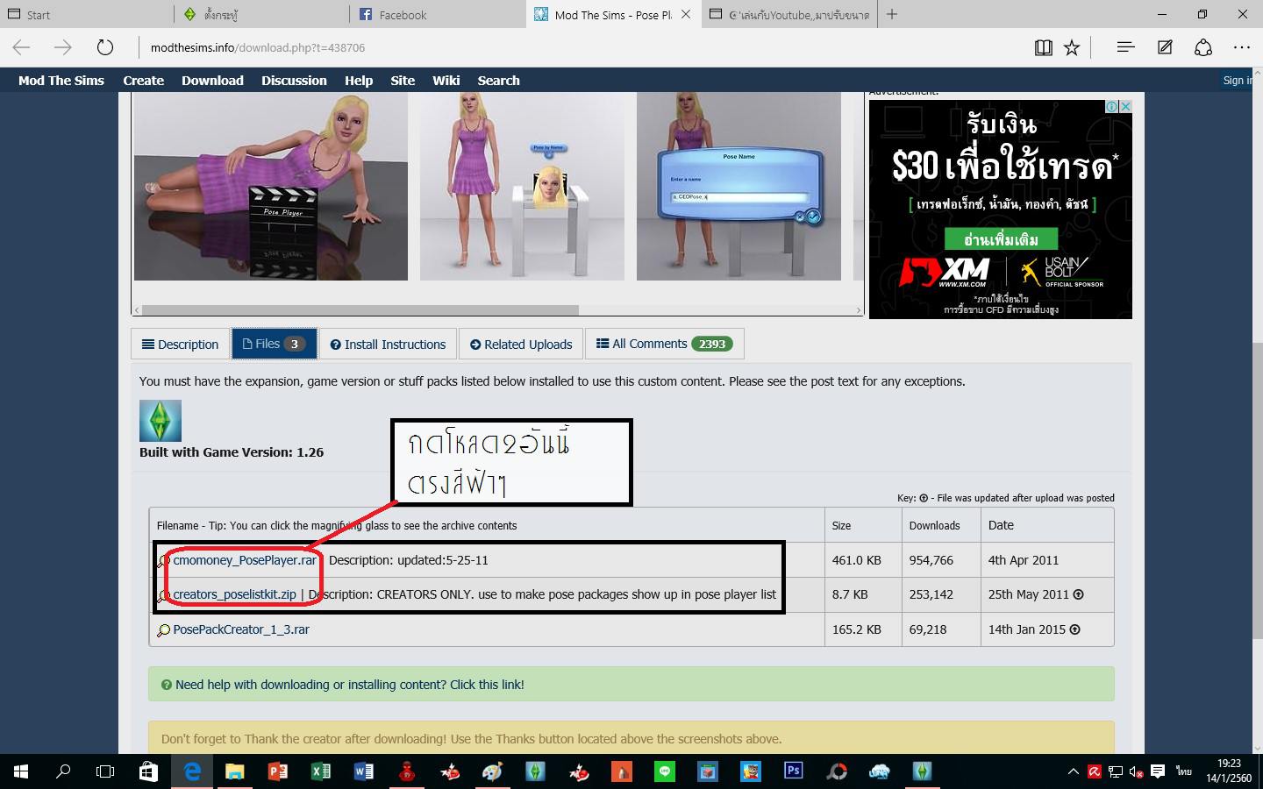Switch to the Start tab
The height and width of the screenshot is (789, 1263).
pos(87,14)
